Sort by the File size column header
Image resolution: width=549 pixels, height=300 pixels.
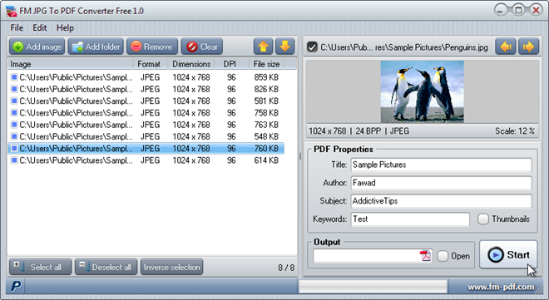(266, 64)
